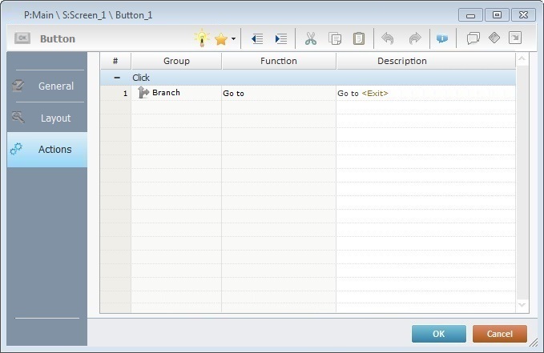This screenshot has width=544, height=353.
Task: Click the blue info bubble icon
Action: [442, 38]
